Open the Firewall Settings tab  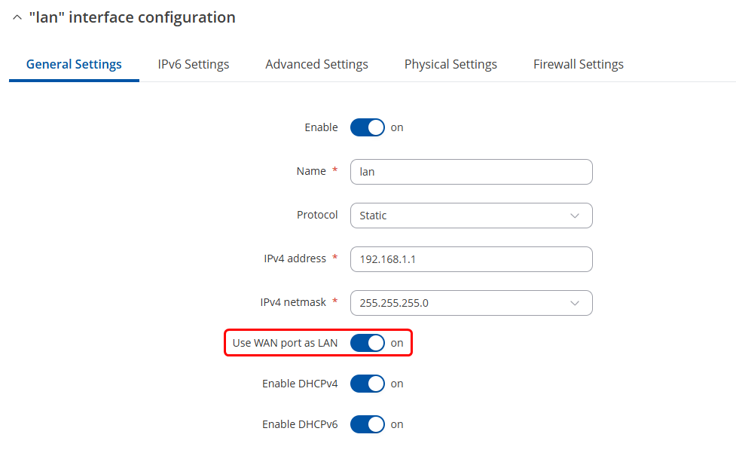pos(578,64)
